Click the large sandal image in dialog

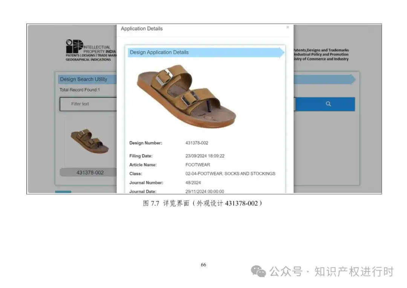tap(187, 96)
